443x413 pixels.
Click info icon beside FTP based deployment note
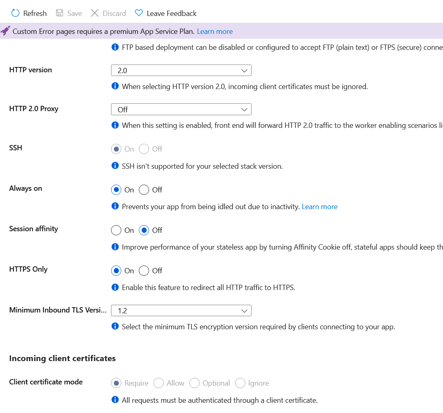115,47
